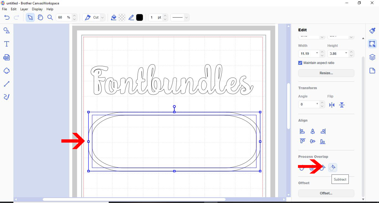Image resolution: width=379 pixels, height=203 pixels.
Task: Align selected objects to bottom edge
Action: point(323,141)
